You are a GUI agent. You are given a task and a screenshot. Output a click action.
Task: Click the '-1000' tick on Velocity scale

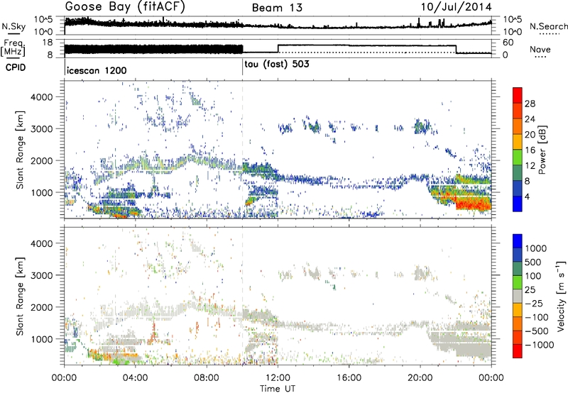(x=540, y=345)
